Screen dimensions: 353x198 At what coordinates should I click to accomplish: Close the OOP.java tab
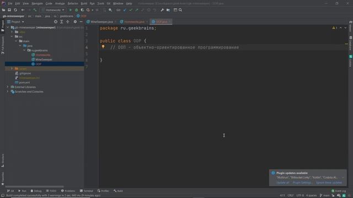[x=170, y=22]
